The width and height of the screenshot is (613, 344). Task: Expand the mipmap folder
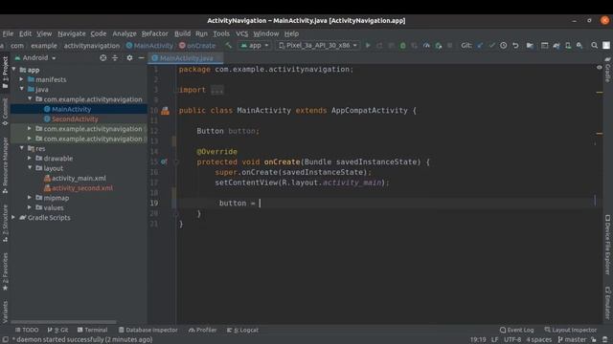[30, 198]
